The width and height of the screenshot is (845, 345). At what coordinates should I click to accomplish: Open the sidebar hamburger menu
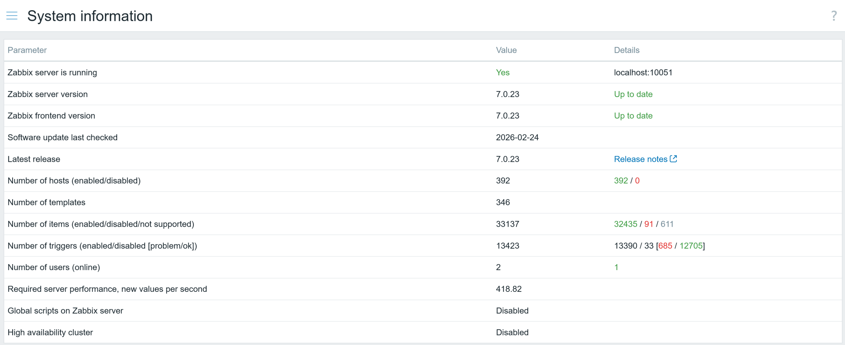[12, 16]
